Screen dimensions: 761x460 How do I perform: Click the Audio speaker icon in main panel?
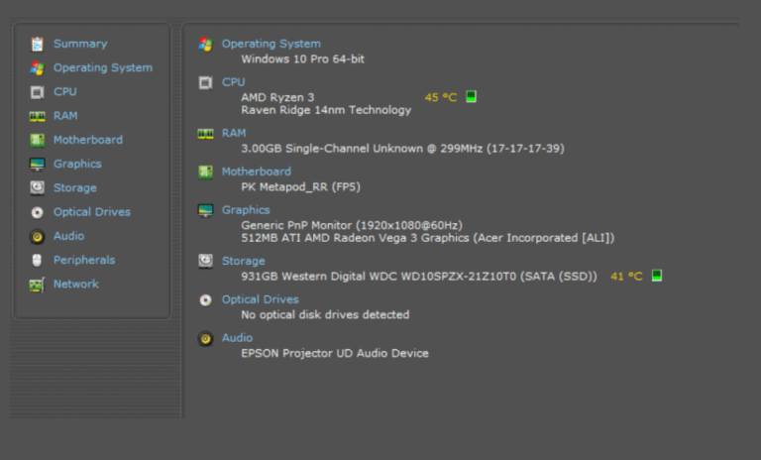tap(205, 339)
